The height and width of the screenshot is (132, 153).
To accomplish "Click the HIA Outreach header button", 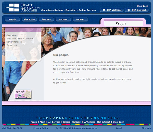I will point(137,10).
